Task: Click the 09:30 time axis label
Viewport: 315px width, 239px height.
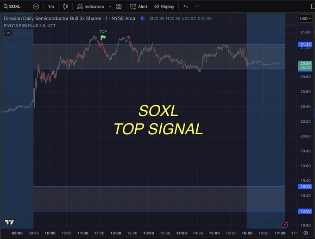Action: [33, 233]
